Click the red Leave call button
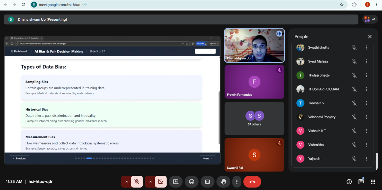382x190 pixels. click(252, 182)
